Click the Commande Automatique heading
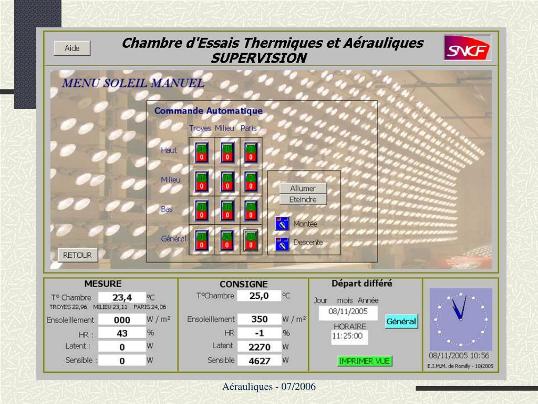 (x=209, y=110)
